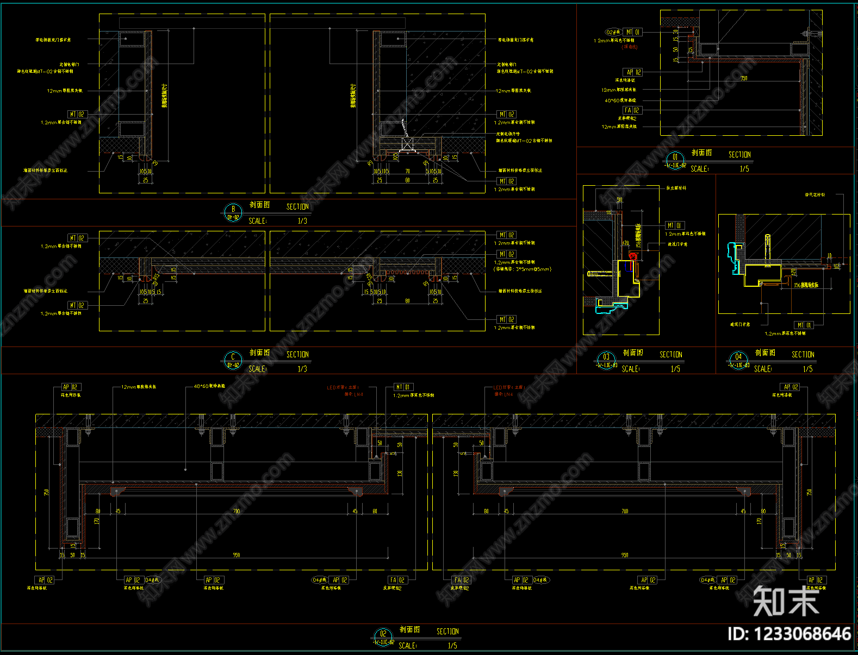Click the "MT 01" tag in section 04
The width and height of the screenshot is (858, 655).
pos(804,325)
